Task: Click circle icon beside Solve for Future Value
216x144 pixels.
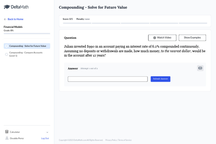Action: pyautogui.click(x=6, y=46)
